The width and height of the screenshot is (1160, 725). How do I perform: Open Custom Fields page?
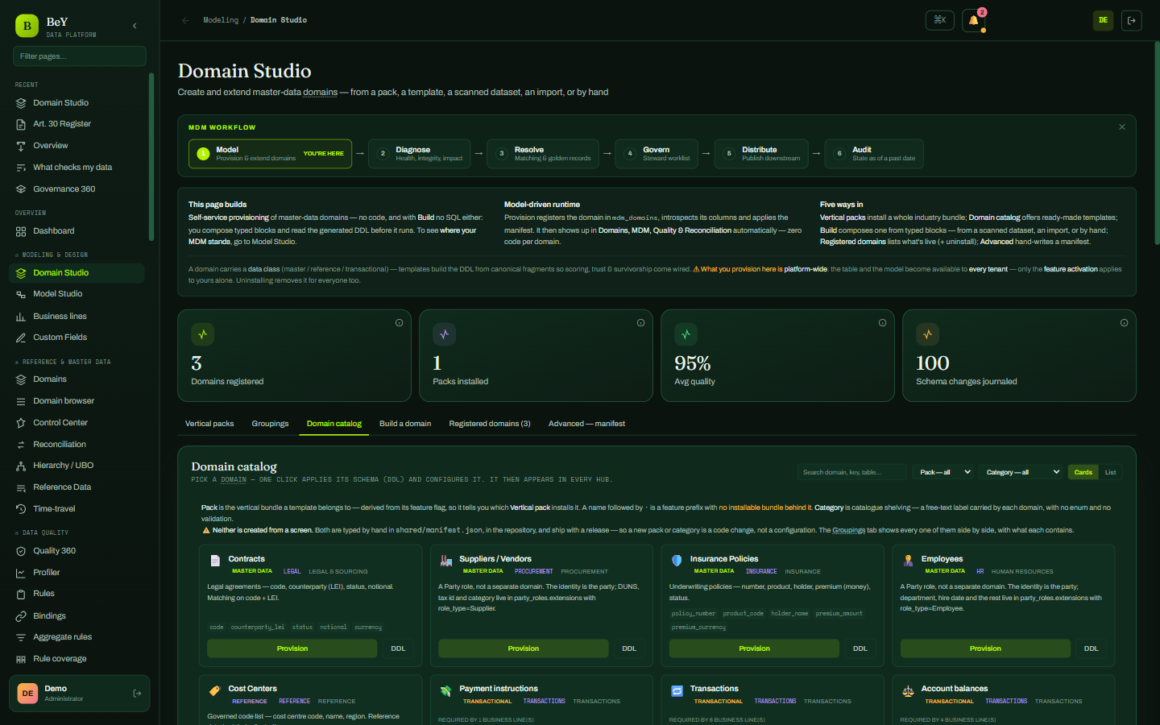(x=77, y=338)
